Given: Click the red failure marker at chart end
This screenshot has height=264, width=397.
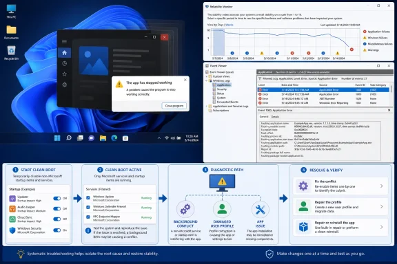Looking at the screenshot, I should point(352,49).
